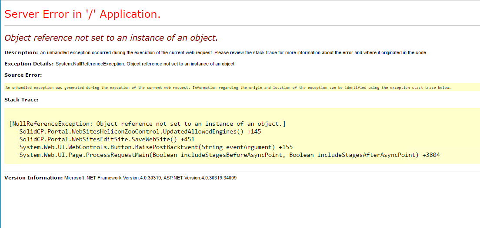Click the 'Description:' label
This screenshot has width=480, height=228.
(x=21, y=52)
